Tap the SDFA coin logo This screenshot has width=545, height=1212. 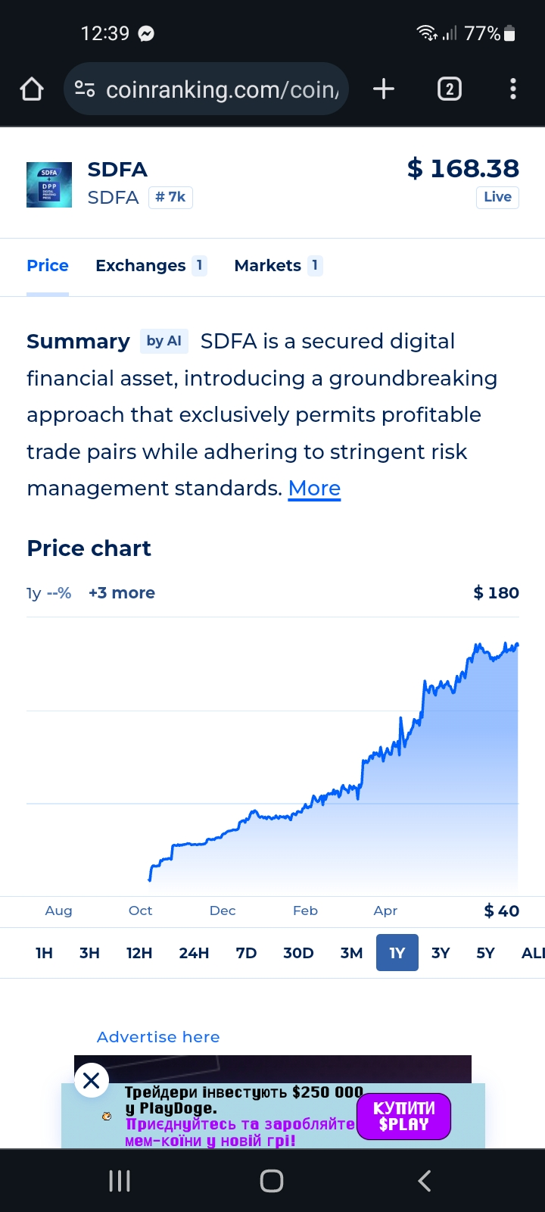[x=49, y=185]
